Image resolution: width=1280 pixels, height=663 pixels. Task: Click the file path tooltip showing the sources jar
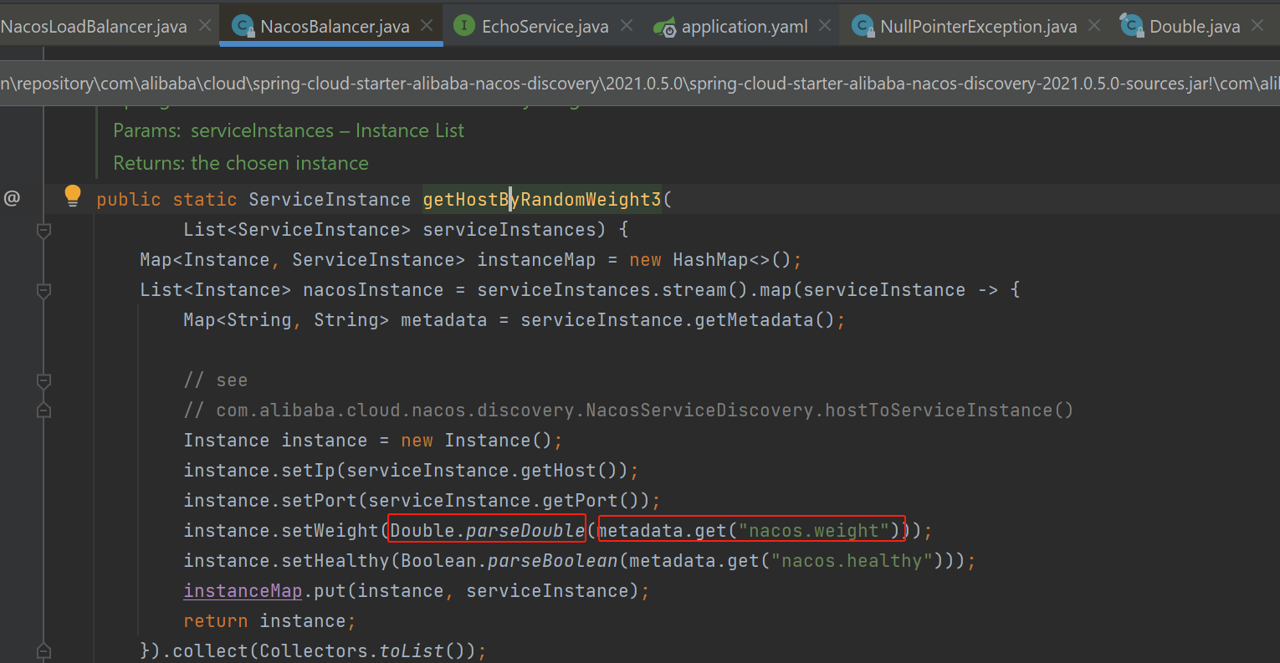(640, 84)
